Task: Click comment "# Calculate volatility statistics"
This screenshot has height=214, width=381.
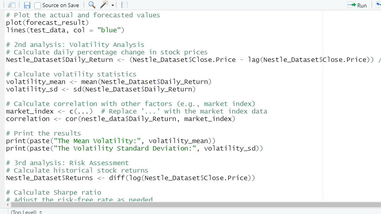Action: (71, 74)
